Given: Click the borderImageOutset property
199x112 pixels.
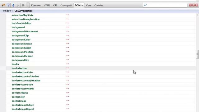Looking at the screenshot, I should coord(23,105).
